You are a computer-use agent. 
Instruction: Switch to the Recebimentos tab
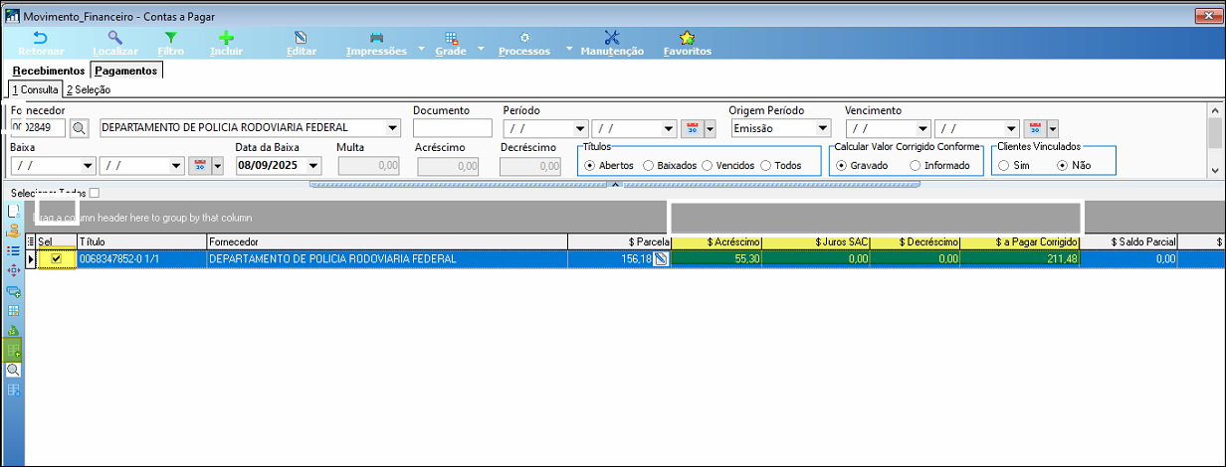(49, 71)
